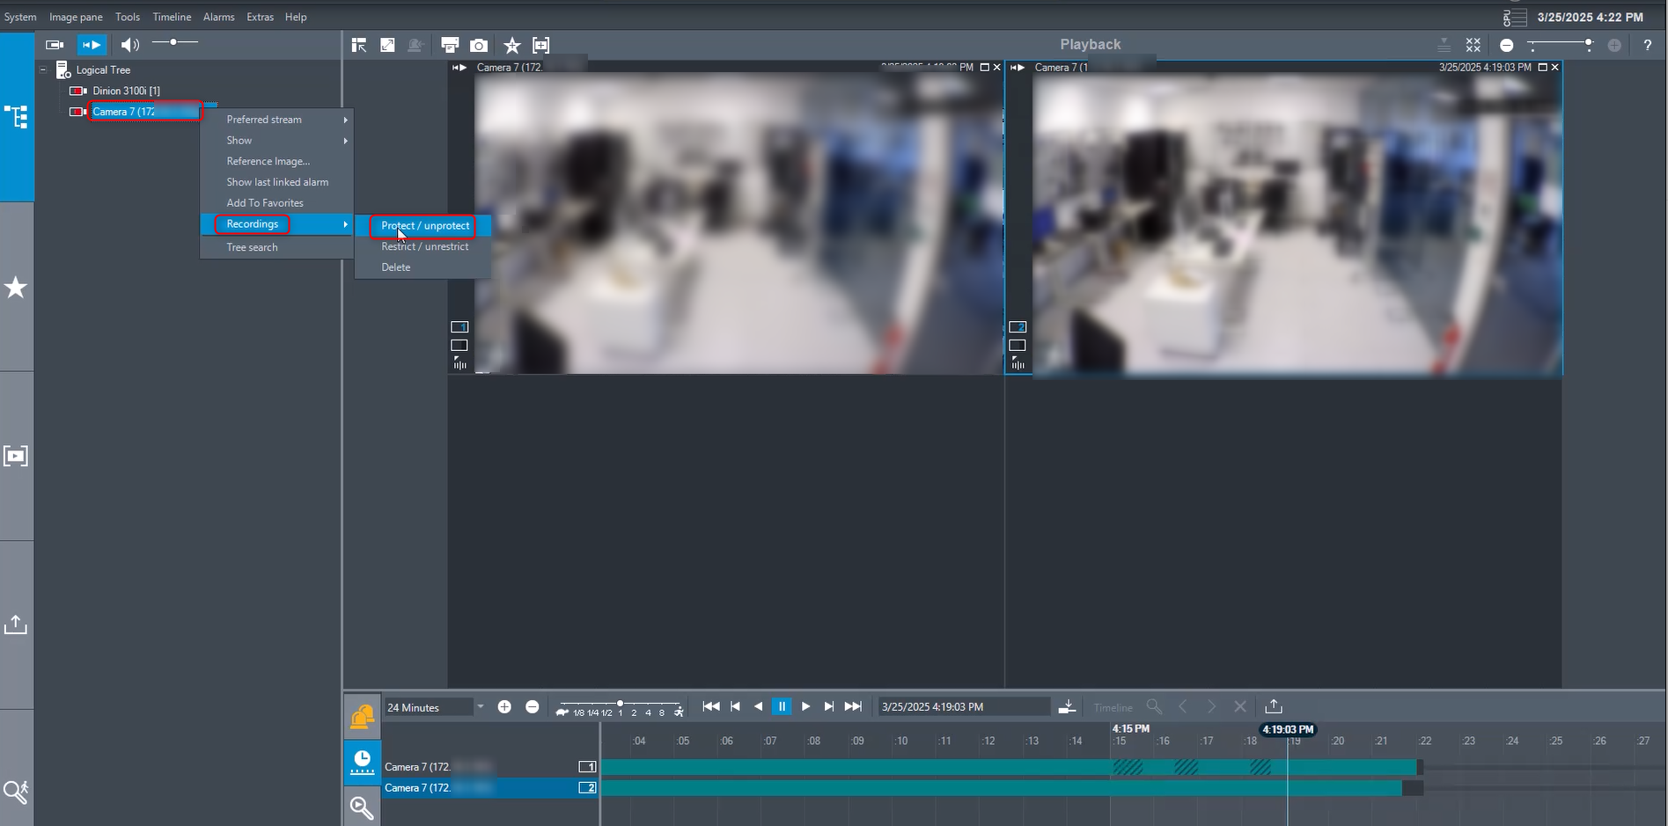Open the favorites star in left sidebar

click(16, 288)
